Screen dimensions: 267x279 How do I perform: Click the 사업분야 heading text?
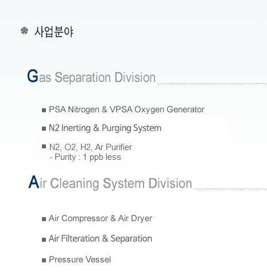coord(54,32)
